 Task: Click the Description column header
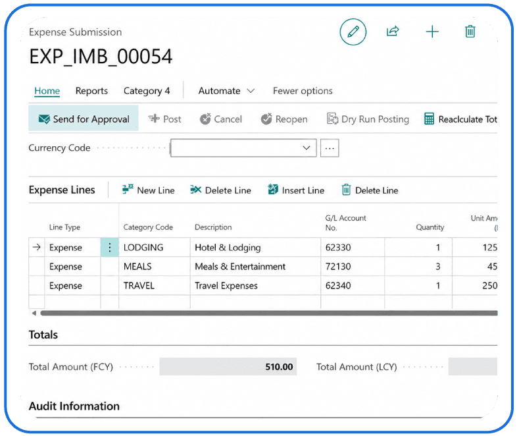[x=213, y=227]
